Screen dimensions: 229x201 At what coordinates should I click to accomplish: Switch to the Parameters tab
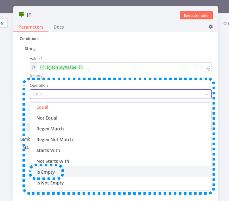31,27
